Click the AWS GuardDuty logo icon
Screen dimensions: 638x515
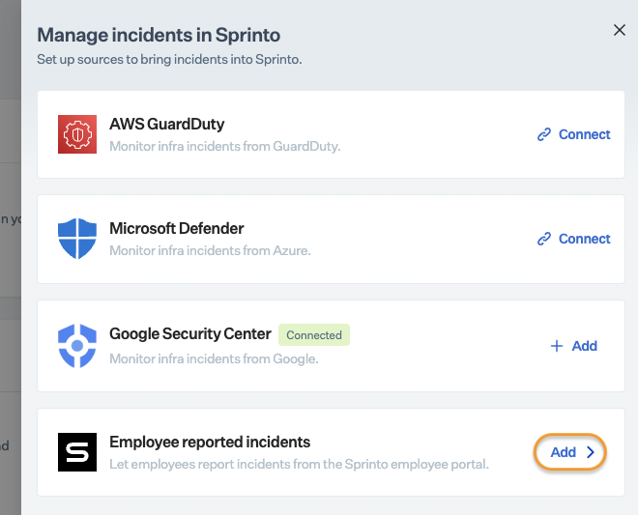click(77, 134)
